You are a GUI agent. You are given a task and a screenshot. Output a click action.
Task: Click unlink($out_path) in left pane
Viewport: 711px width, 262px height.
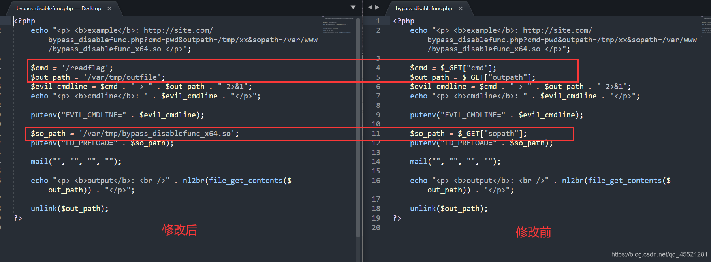click(x=70, y=209)
